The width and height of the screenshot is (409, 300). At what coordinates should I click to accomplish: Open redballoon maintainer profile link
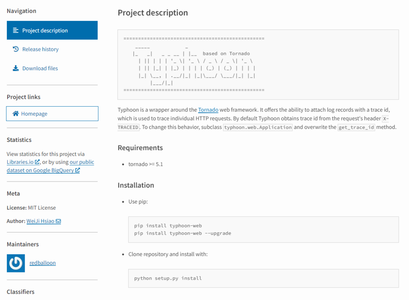tap(42, 263)
